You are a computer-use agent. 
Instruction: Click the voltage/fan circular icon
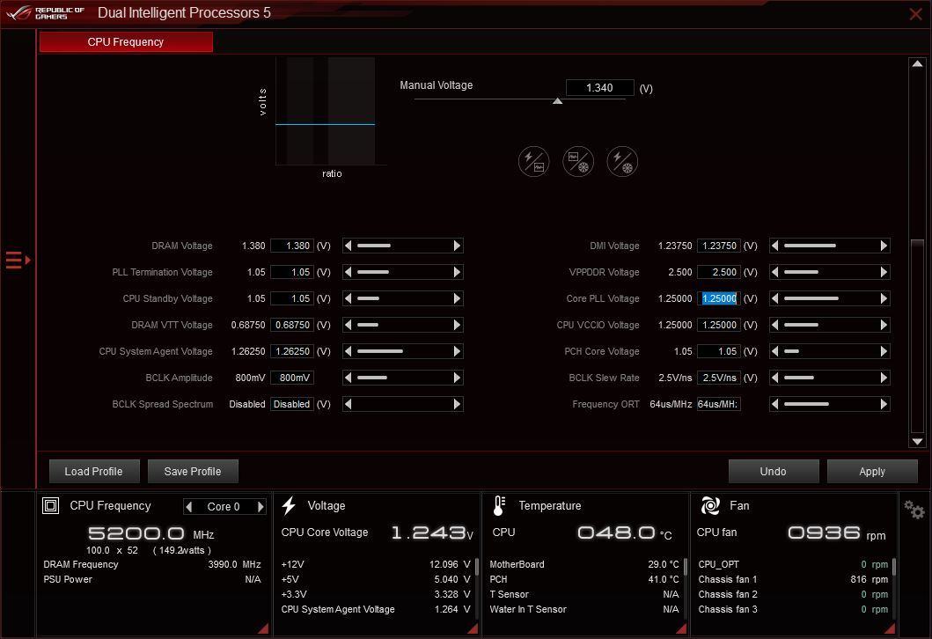(622, 161)
